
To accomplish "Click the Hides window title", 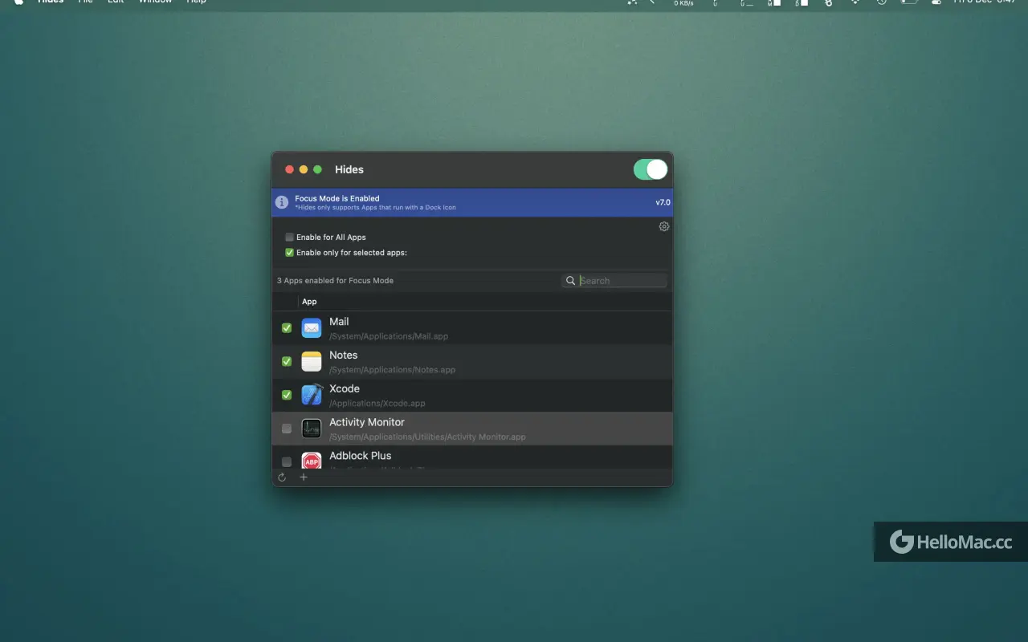I will [x=349, y=169].
